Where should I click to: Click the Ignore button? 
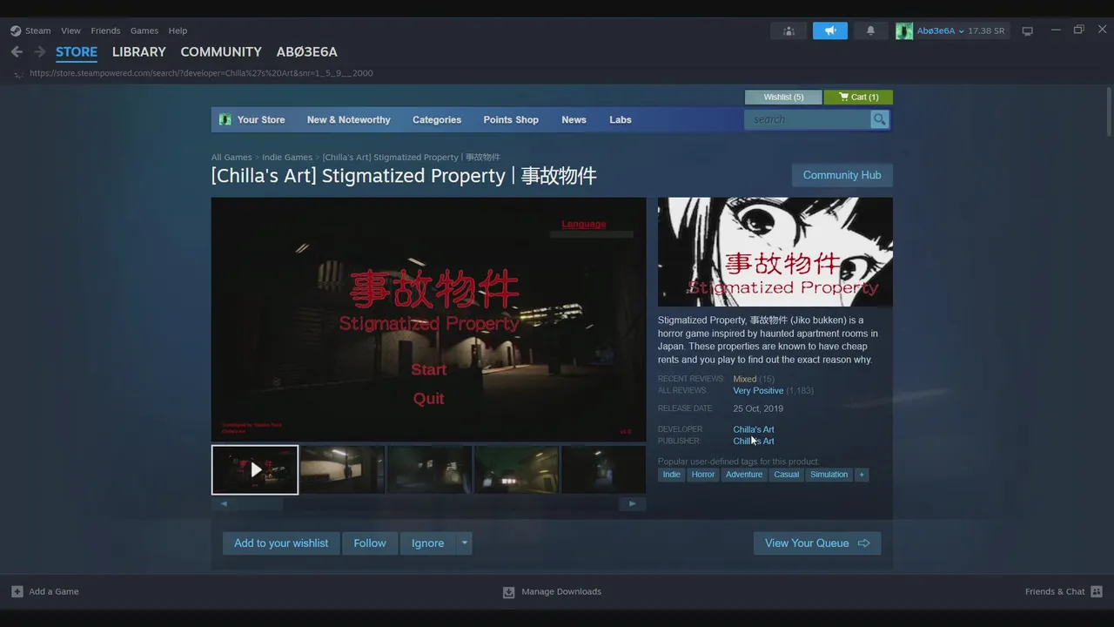click(427, 543)
